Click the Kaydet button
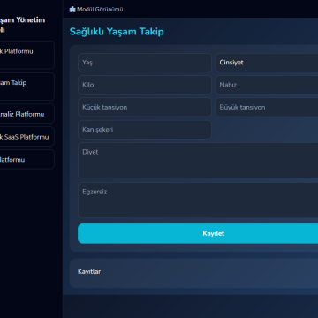Viewport: 318px width, 318px height. (x=198, y=233)
